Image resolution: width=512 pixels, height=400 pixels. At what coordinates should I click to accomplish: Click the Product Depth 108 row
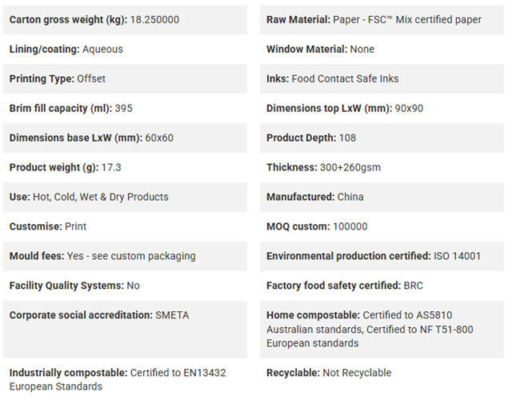[x=382, y=138]
